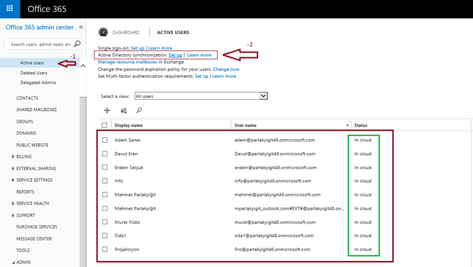Open the DASHBOARD tab
The width and height of the screenshot is (473, 267).
pos(126,32)
